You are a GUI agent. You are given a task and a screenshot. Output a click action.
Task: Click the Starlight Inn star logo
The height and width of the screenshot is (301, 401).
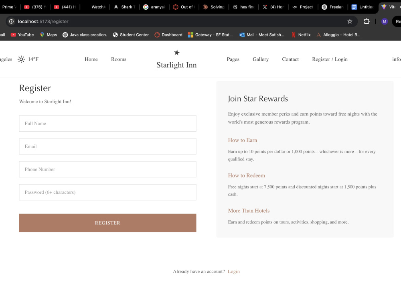[177, 53]
